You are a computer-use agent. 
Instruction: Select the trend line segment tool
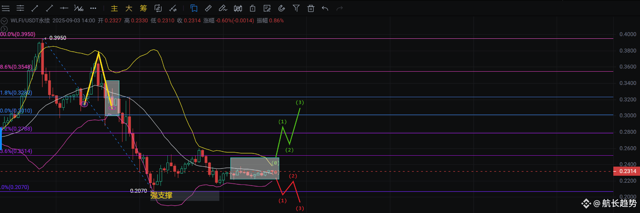coord(35,8)
